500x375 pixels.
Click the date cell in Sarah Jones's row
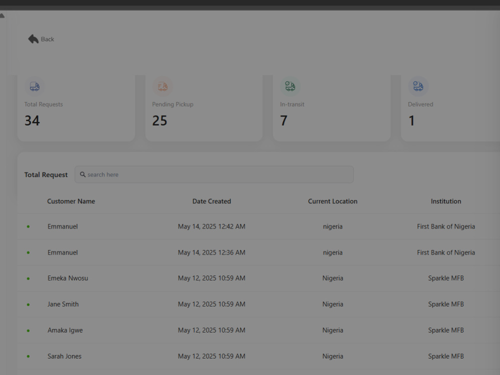211,356
